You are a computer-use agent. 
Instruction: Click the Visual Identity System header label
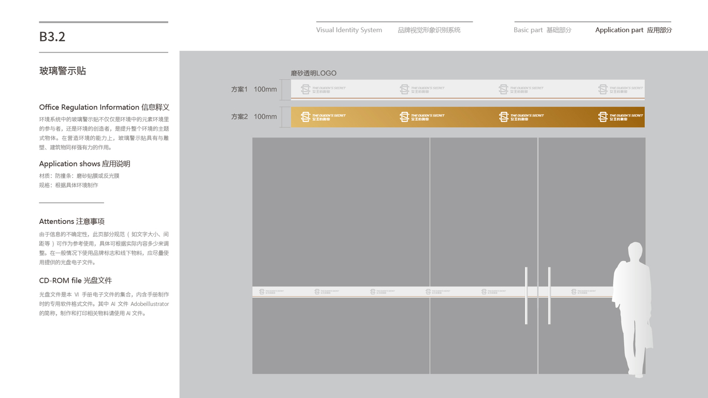coord(349,30)
